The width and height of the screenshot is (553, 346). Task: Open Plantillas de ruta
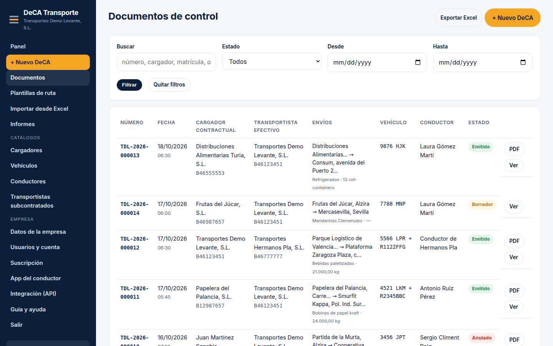(48, 93)
